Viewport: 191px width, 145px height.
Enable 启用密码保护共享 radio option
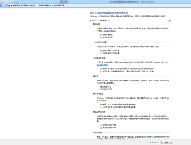pos(101,125)
